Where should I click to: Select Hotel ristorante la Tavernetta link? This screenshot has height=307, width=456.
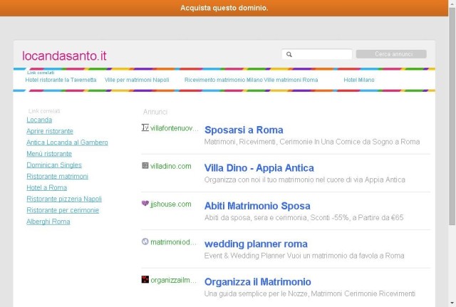pyautogui.click(x=61, y=80)
